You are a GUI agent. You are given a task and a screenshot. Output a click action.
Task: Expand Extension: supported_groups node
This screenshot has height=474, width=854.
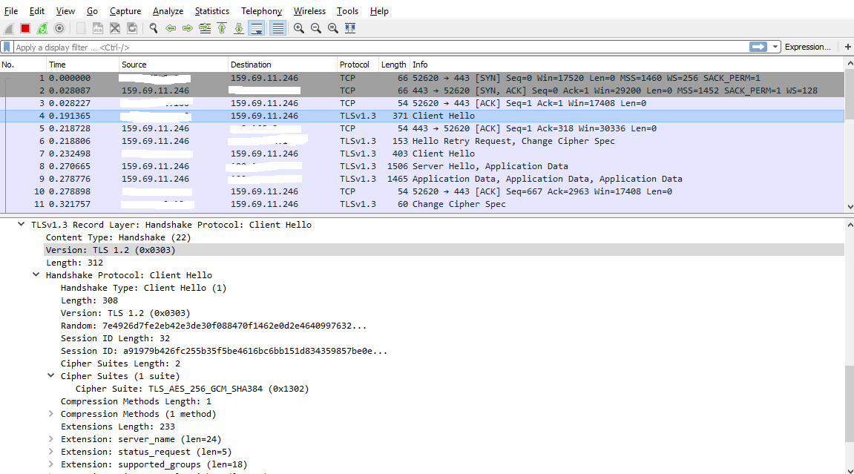(50, 464)
